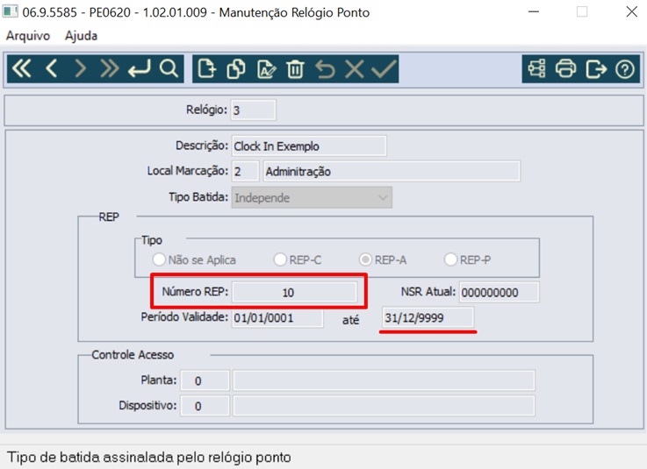Screen dimensions: 647x469
Task: Open the printer icon in toolbar
Action: click(565, 68)
